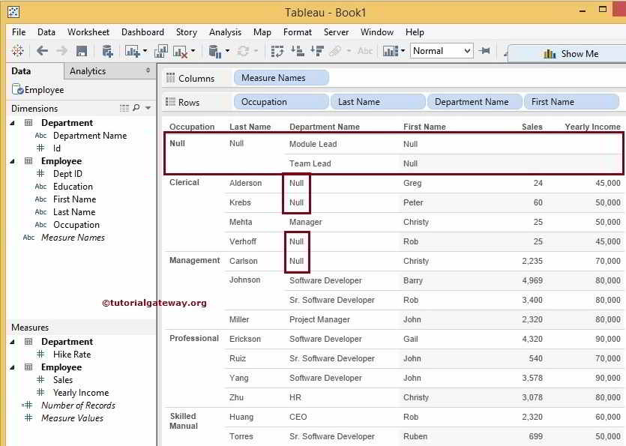626x446 pixels.
Task: Sort data ascending from the toolbar
Action: tap(297, 52)
